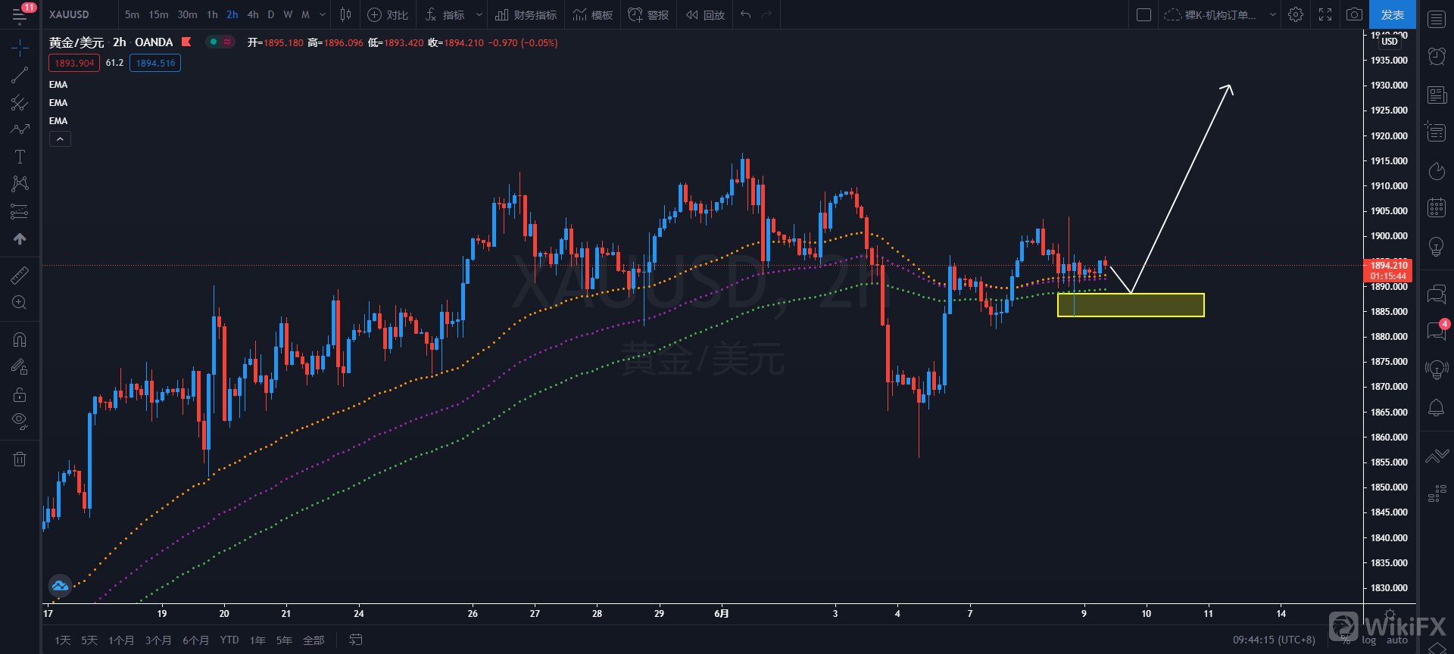
Task: Open the 对比 compare symbol button
Action: [x=388, y=14]
